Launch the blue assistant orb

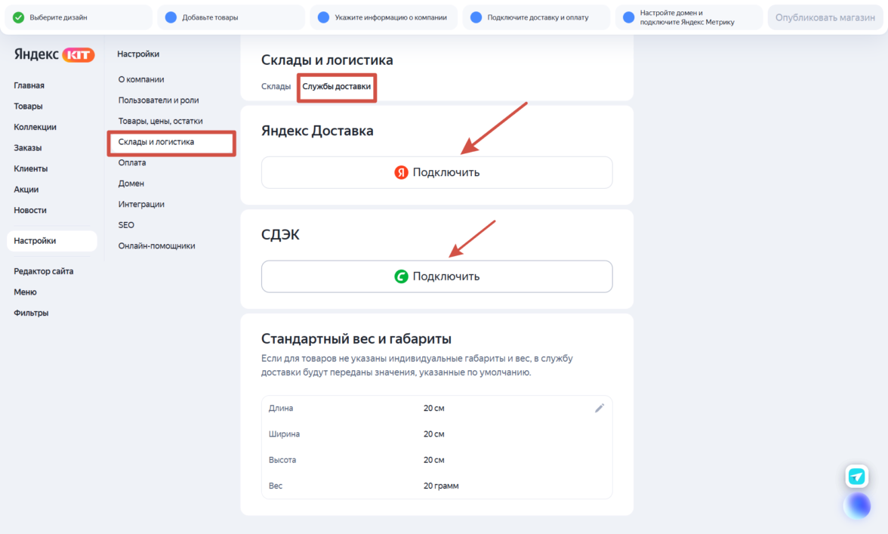857,505
